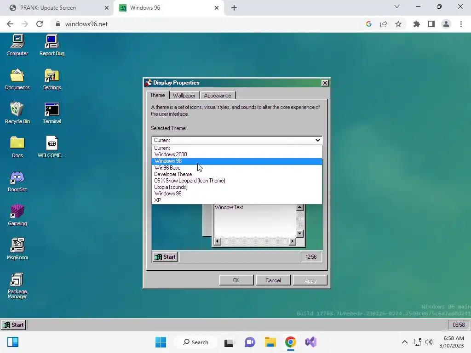Pick the Developer Theme option
The height and width of the screenshot is (353, 471).
click(237, 174)
